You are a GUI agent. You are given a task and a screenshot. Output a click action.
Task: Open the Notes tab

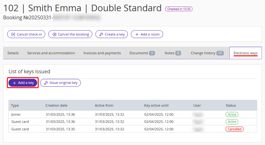click(x=173, y=53)
